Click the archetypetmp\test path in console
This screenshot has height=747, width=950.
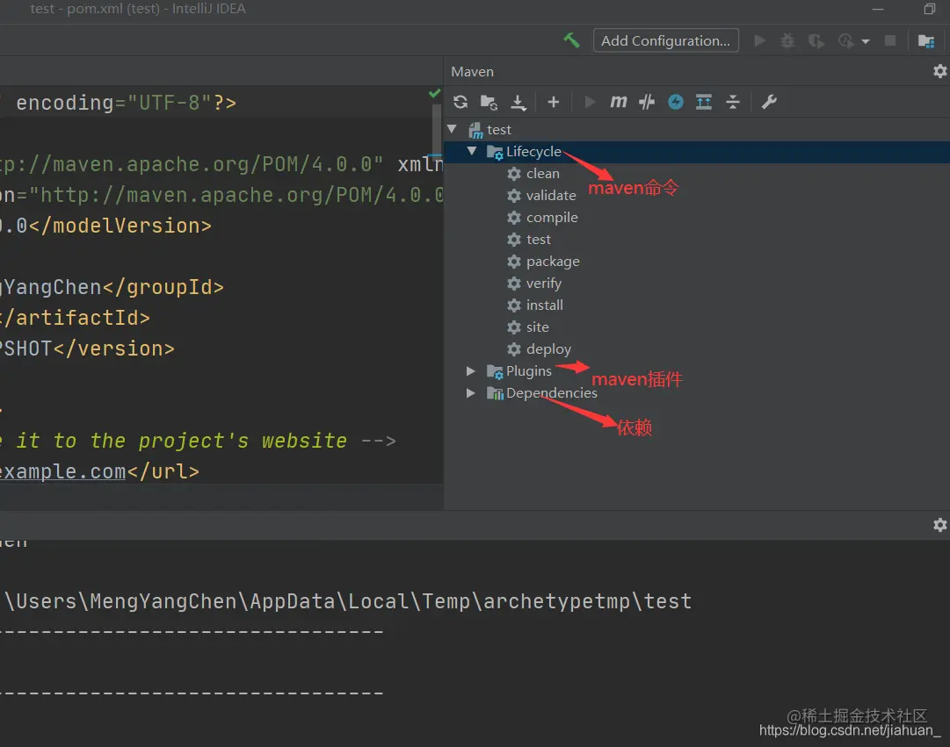click(x=587, y=601)
